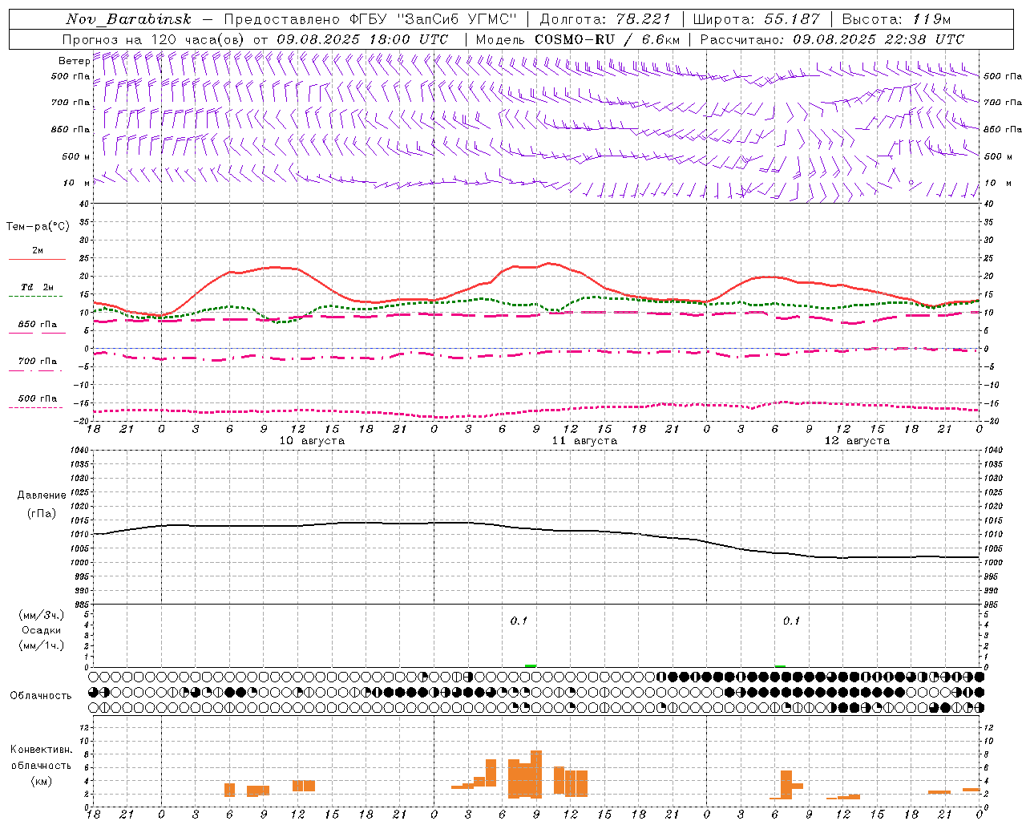1026x821 pixels.
Task: Click the green dashed Td 2м legend line
Action: pos(37,297)
